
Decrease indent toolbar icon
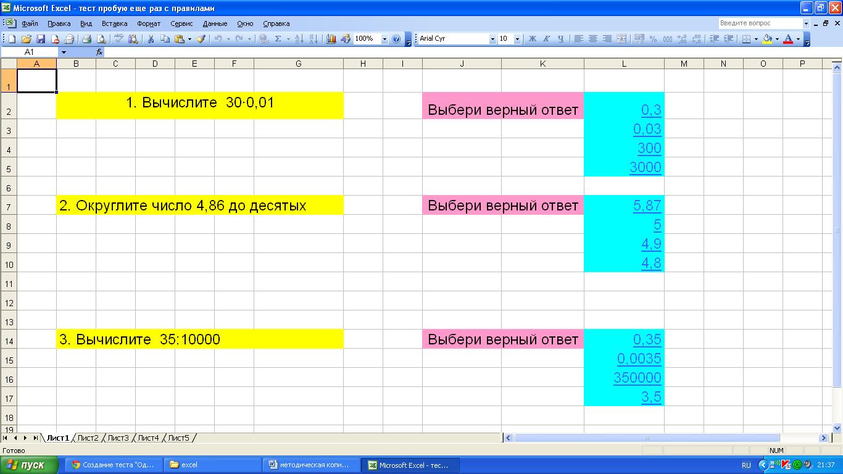[714, 39]
